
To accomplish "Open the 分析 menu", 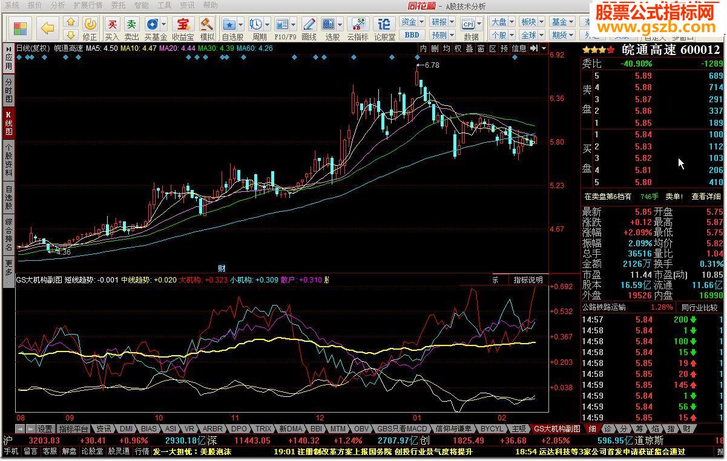I will coord(58,5).
